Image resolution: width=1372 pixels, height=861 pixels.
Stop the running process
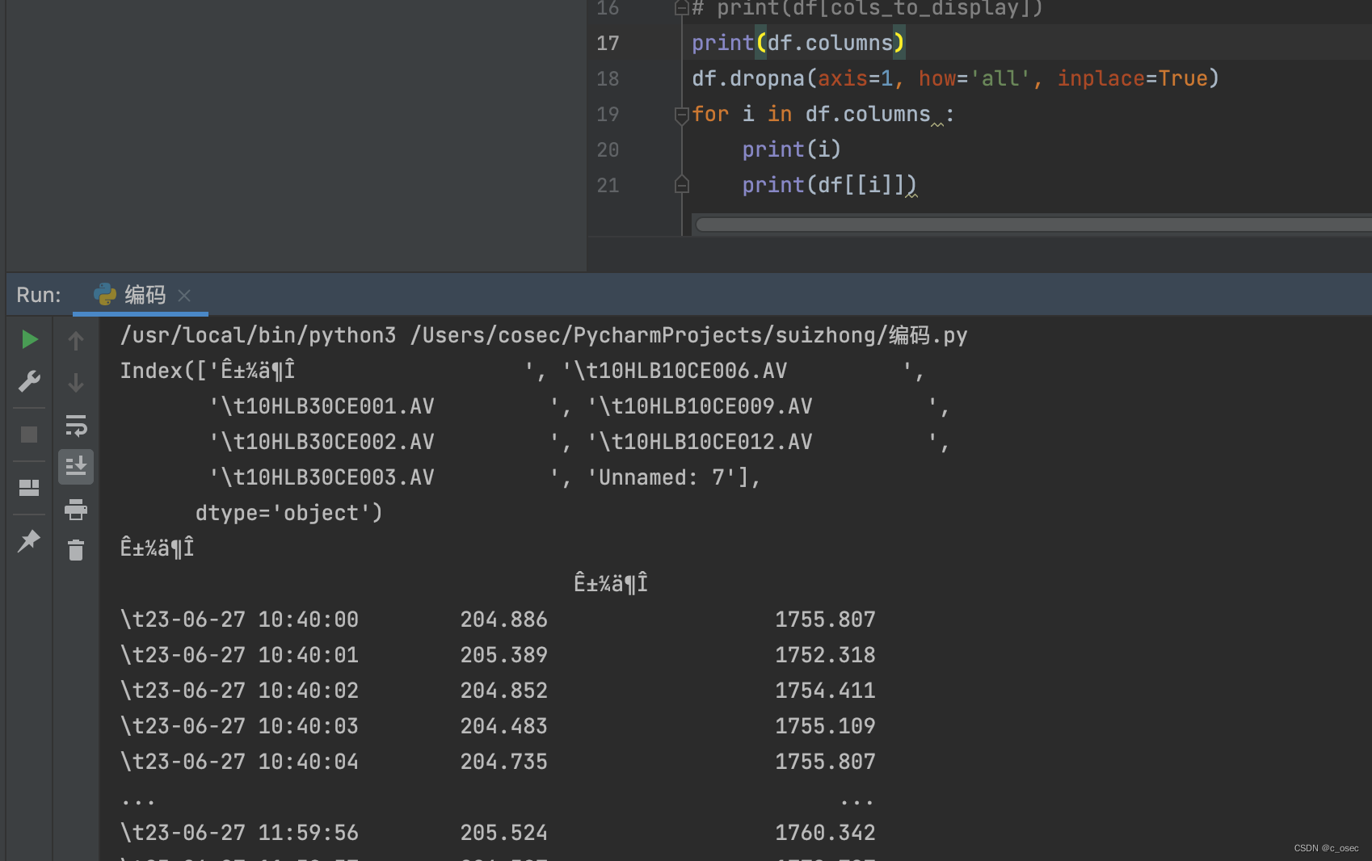tap(29, 435)
